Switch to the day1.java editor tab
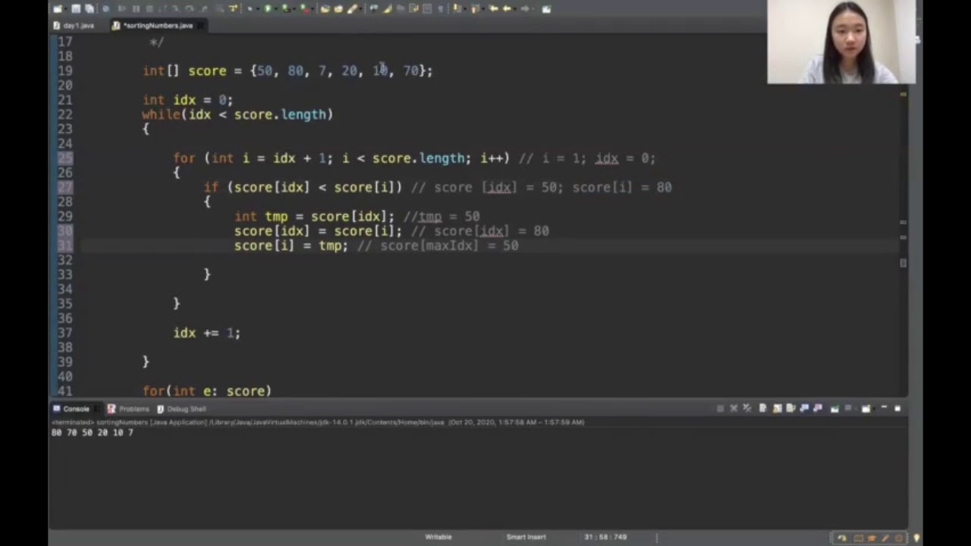 [x=74, y=25]
